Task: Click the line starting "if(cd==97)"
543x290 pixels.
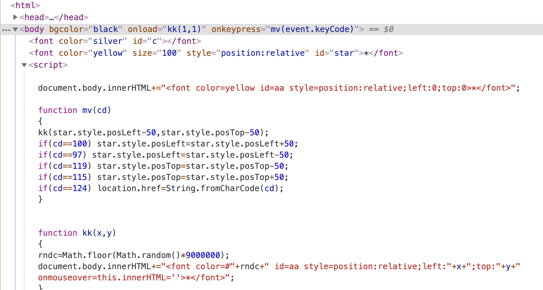Action: coord(166,155)
